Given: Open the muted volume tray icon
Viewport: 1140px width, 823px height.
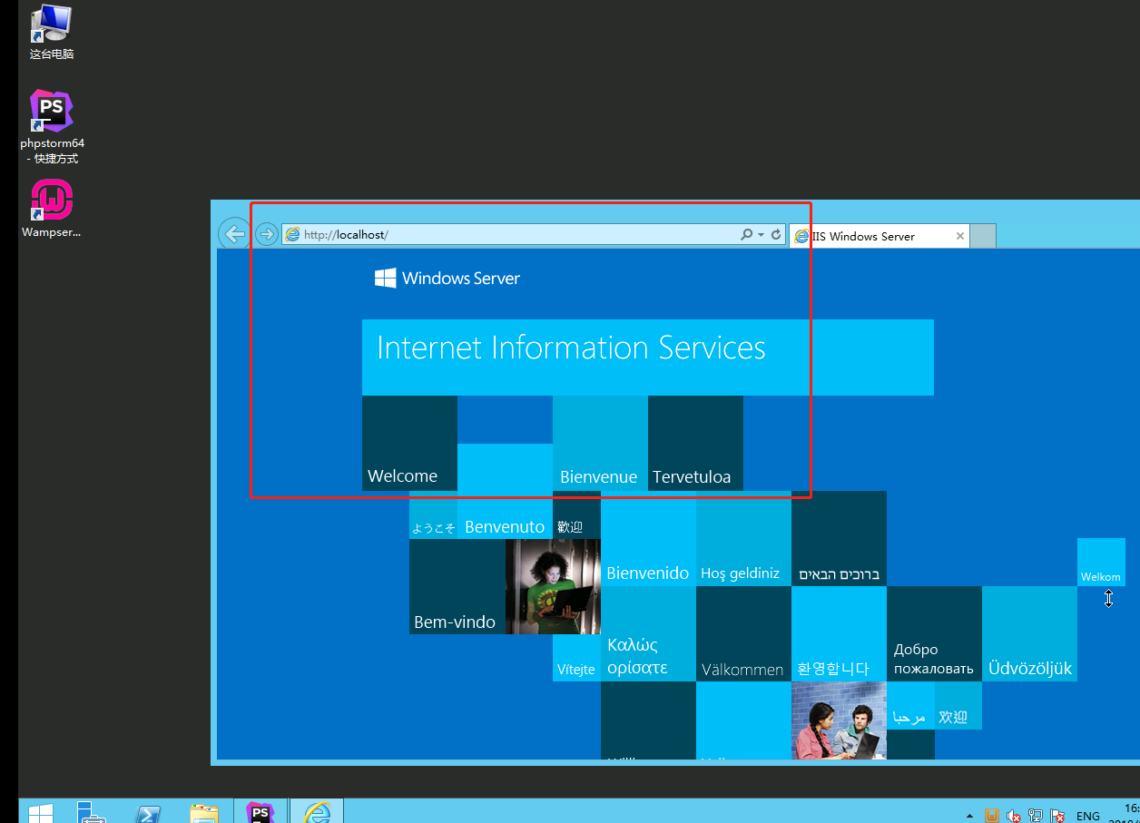Looking at the screenshot, I should coord(1015,816).
